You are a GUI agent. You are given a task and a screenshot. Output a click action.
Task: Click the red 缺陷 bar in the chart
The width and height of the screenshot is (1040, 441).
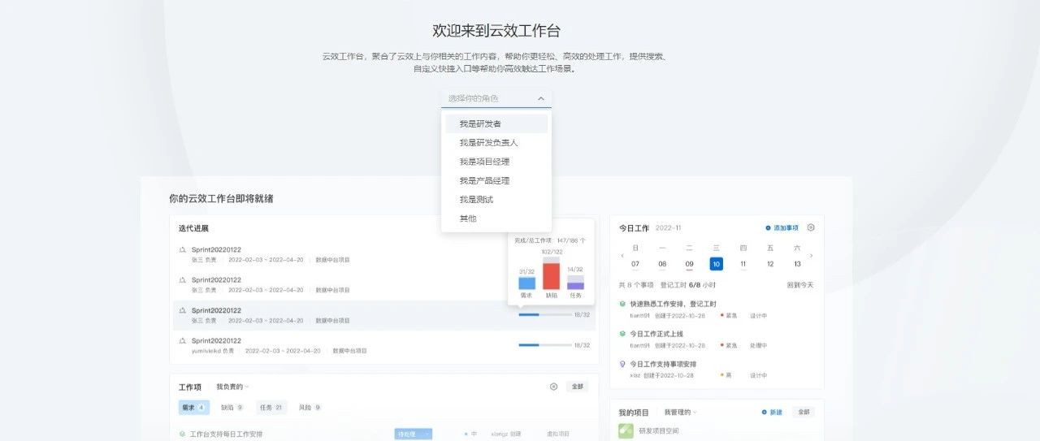[x=552, y=276]
